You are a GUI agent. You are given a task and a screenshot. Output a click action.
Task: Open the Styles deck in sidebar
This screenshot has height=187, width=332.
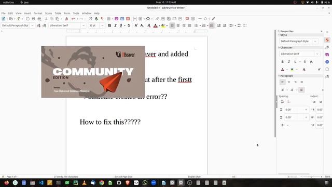coord(327,47)
